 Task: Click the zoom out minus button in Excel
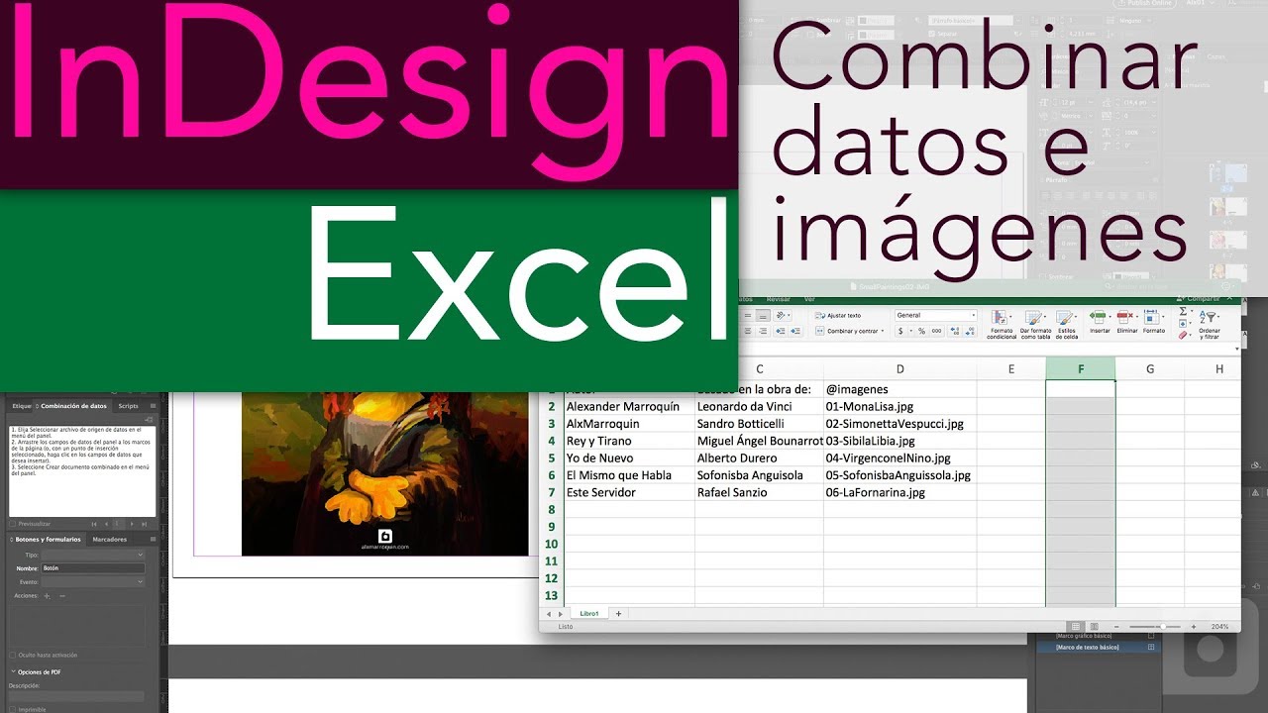point(1116,627)
